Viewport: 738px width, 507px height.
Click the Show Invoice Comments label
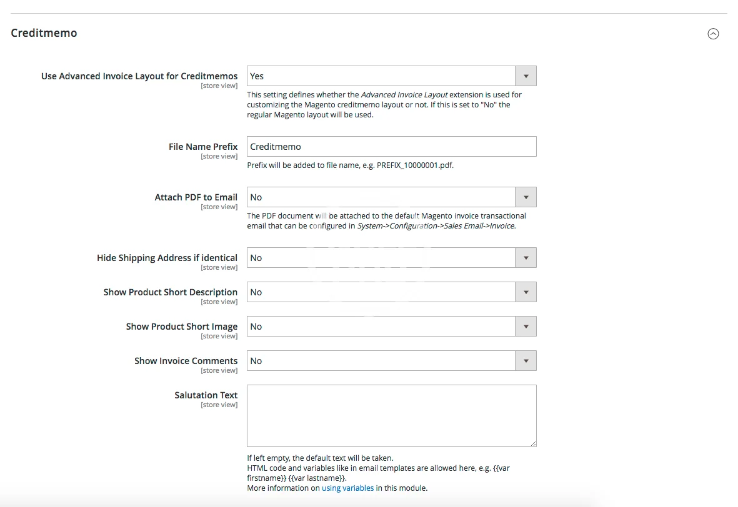pyautogui.click(x=186, y=361)
